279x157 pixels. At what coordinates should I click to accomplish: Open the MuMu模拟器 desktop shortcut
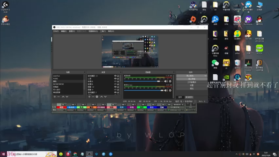click(x=248, y=7)
